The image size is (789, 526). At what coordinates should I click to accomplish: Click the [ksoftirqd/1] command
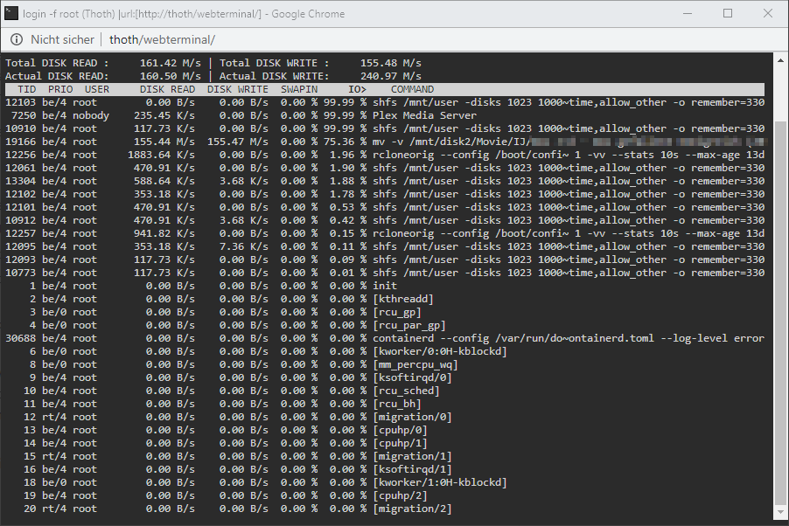(412, 469)
